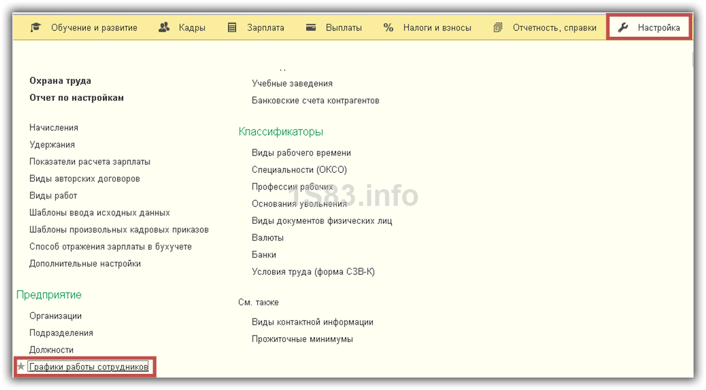Screen dimensions: 706x390
Task: Click Отчет по настройкам bold link
Action: tap(77, 98)
